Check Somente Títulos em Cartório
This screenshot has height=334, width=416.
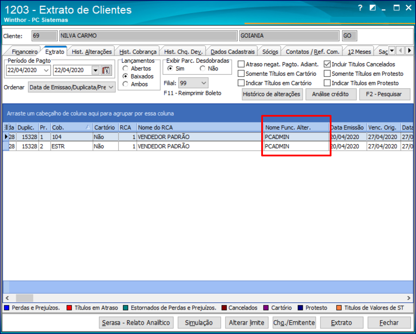point(241,73)
